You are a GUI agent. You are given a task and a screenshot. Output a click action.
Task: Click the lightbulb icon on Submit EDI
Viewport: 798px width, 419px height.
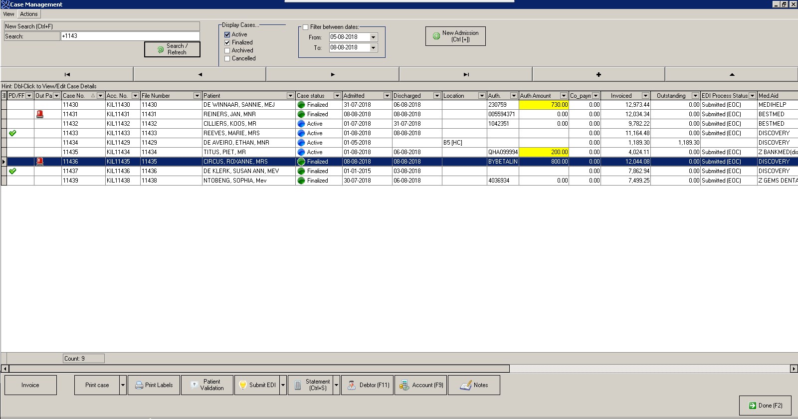[x=242, y=385]
